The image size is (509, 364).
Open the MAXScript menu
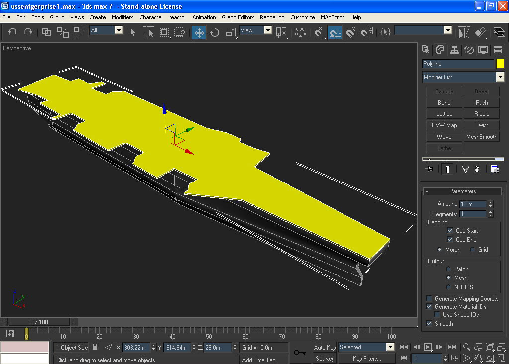coord(332,17)
